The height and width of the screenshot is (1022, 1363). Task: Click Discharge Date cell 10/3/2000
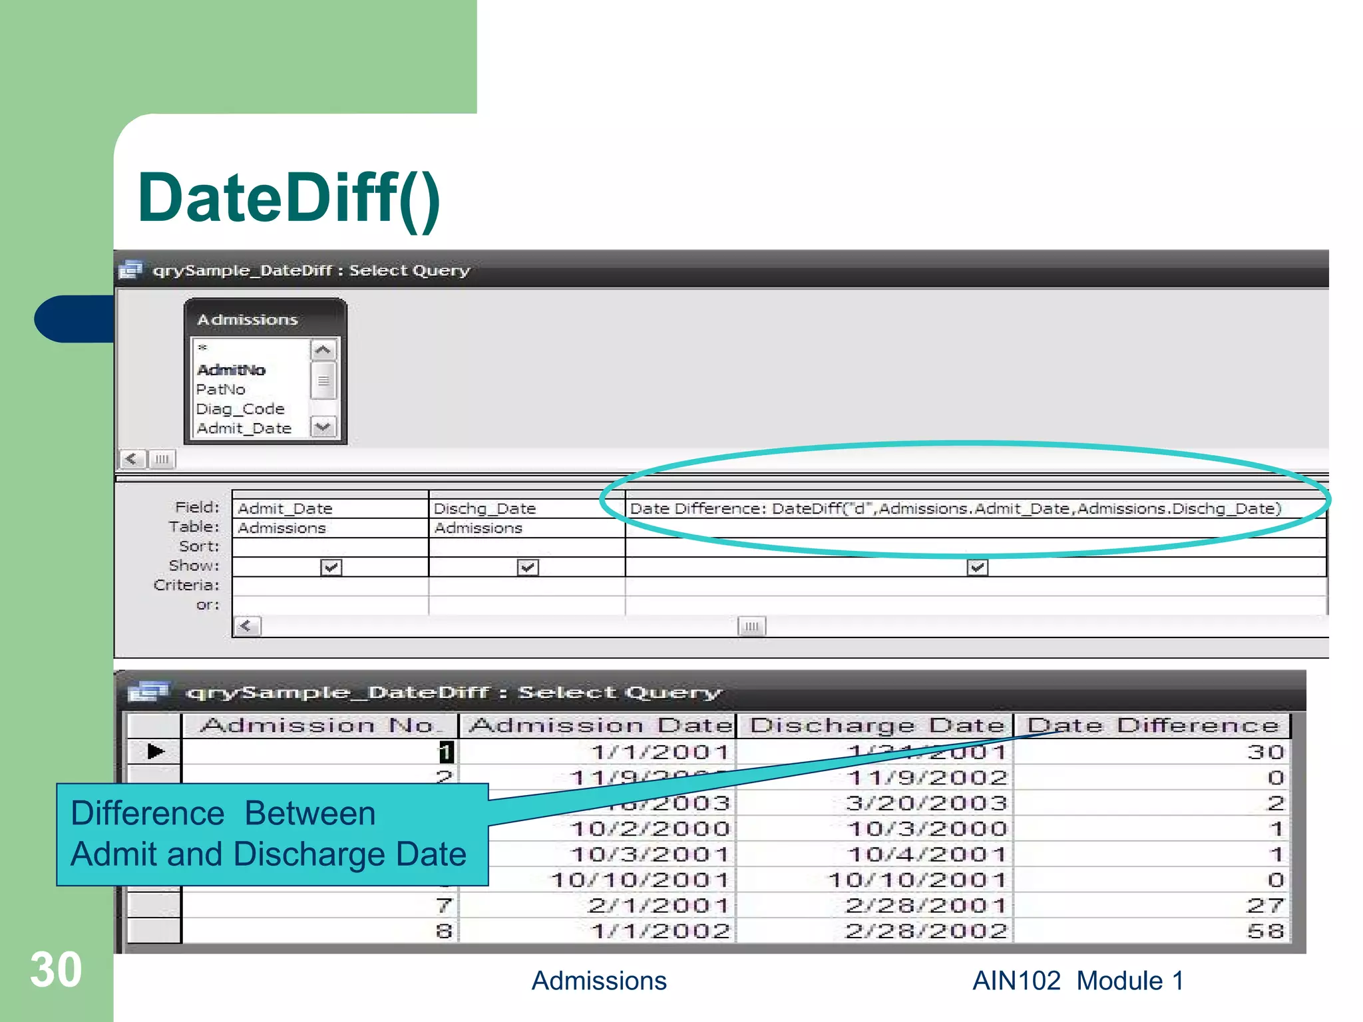click(x=875, y=828)
